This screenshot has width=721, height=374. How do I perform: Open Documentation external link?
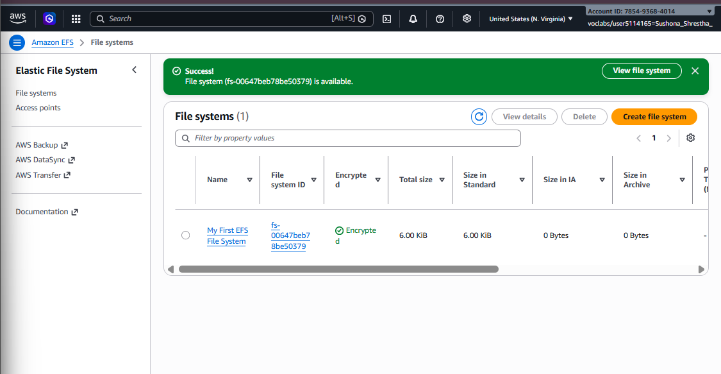(47, 212)
